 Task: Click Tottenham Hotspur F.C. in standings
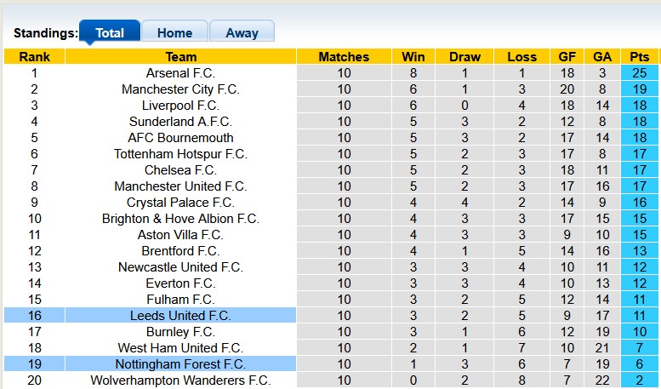point(180,154)
